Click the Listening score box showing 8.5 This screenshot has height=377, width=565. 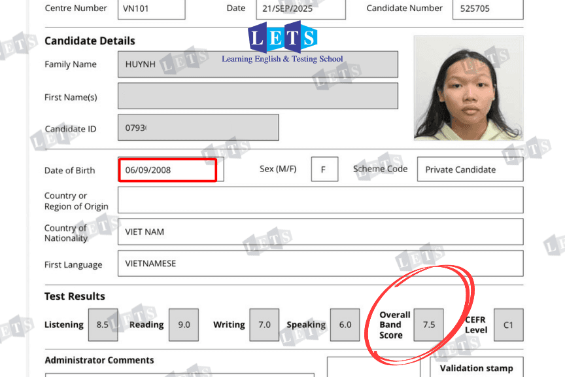coord(103,325)
